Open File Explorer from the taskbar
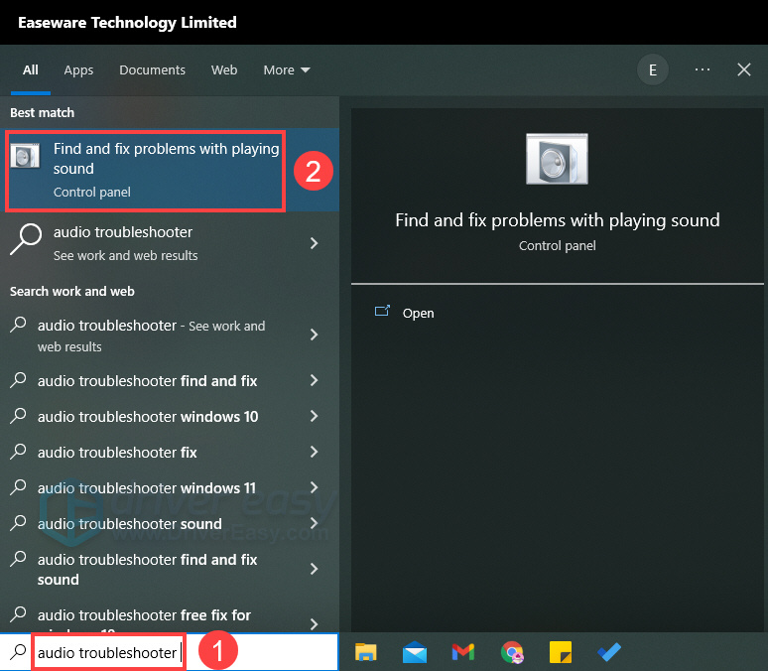768x671 pixels. 365,652
